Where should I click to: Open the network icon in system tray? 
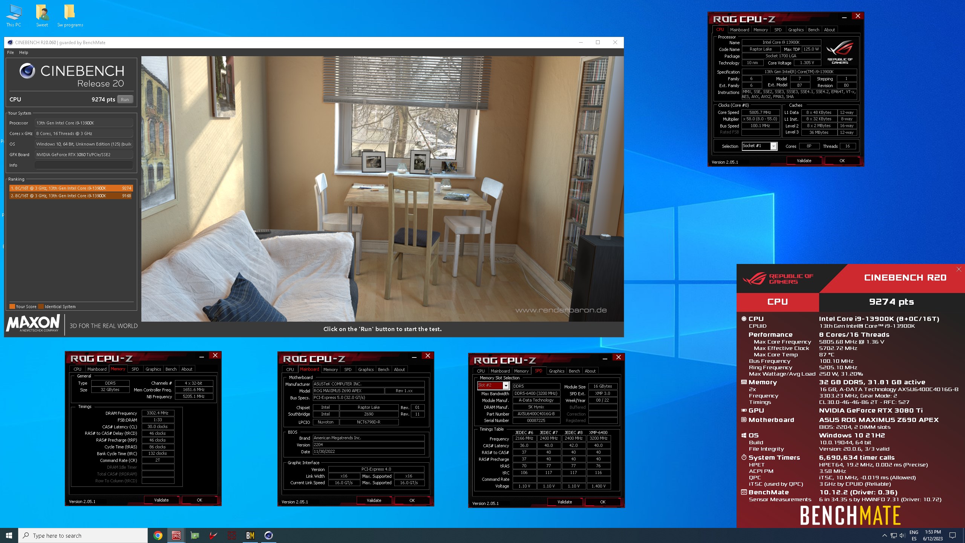[893, 535]
